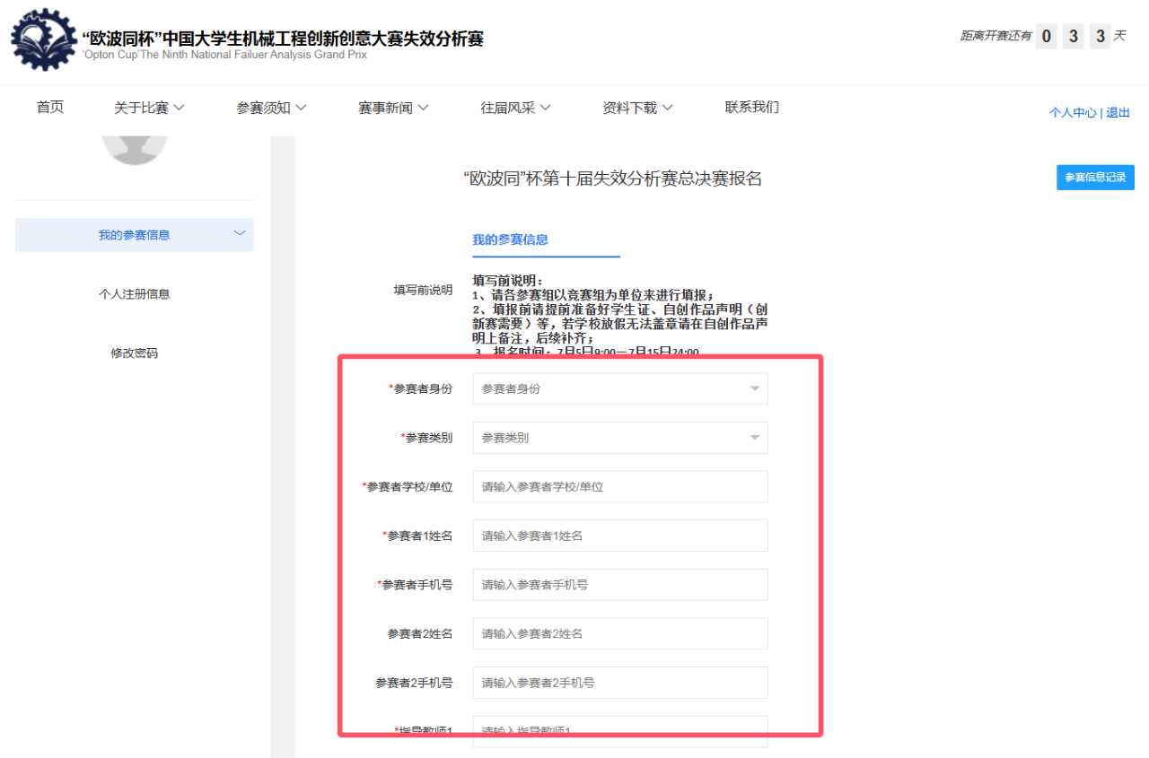Screen dimensions: 1149x758
Task: Click the 参赛信息记录 button
Action: click(1095, 178)
